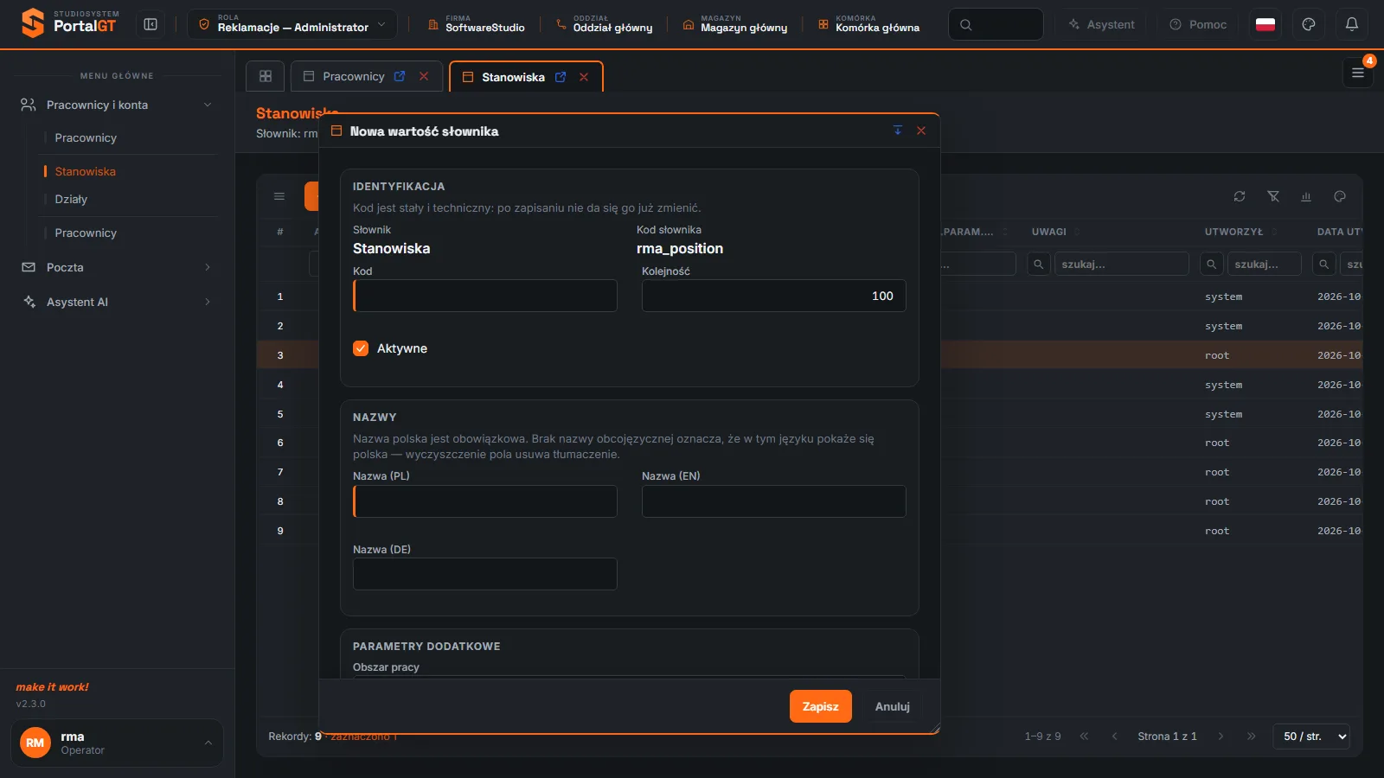
Task: Focus the UTWORZYŁ column filter field
Action: point(1264,264)
